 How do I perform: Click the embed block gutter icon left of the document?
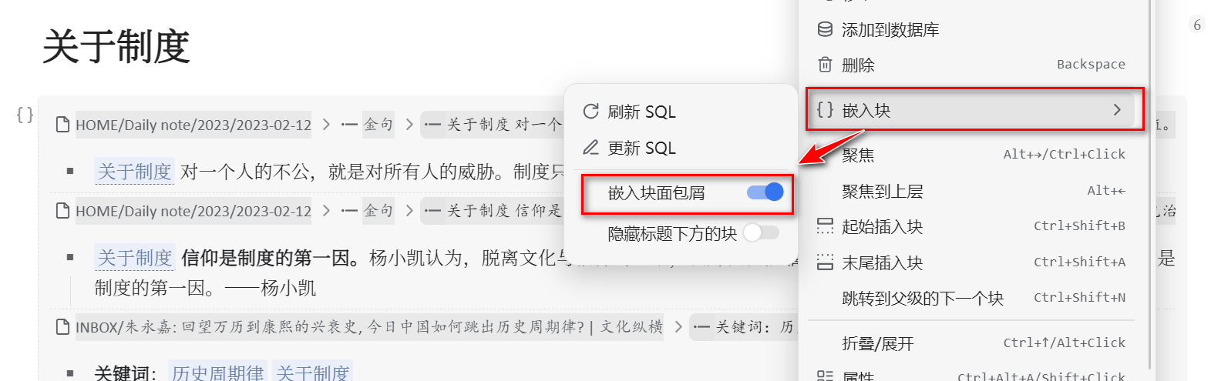25,115
